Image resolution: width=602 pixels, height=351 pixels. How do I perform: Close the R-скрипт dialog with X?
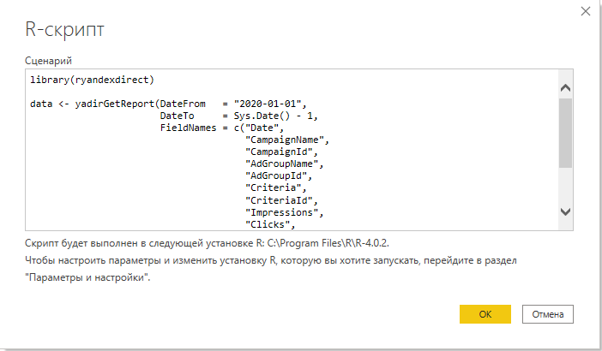[x=586, y=11]
